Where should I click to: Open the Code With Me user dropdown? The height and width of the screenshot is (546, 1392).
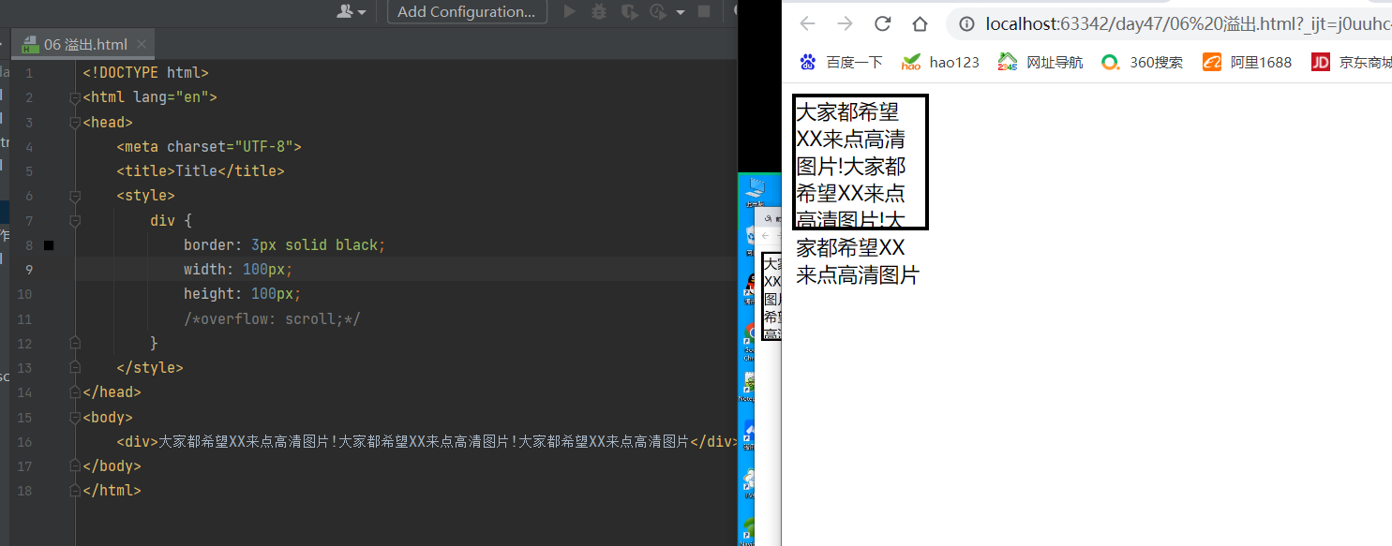pyautogui.click(x=352, y=11)
